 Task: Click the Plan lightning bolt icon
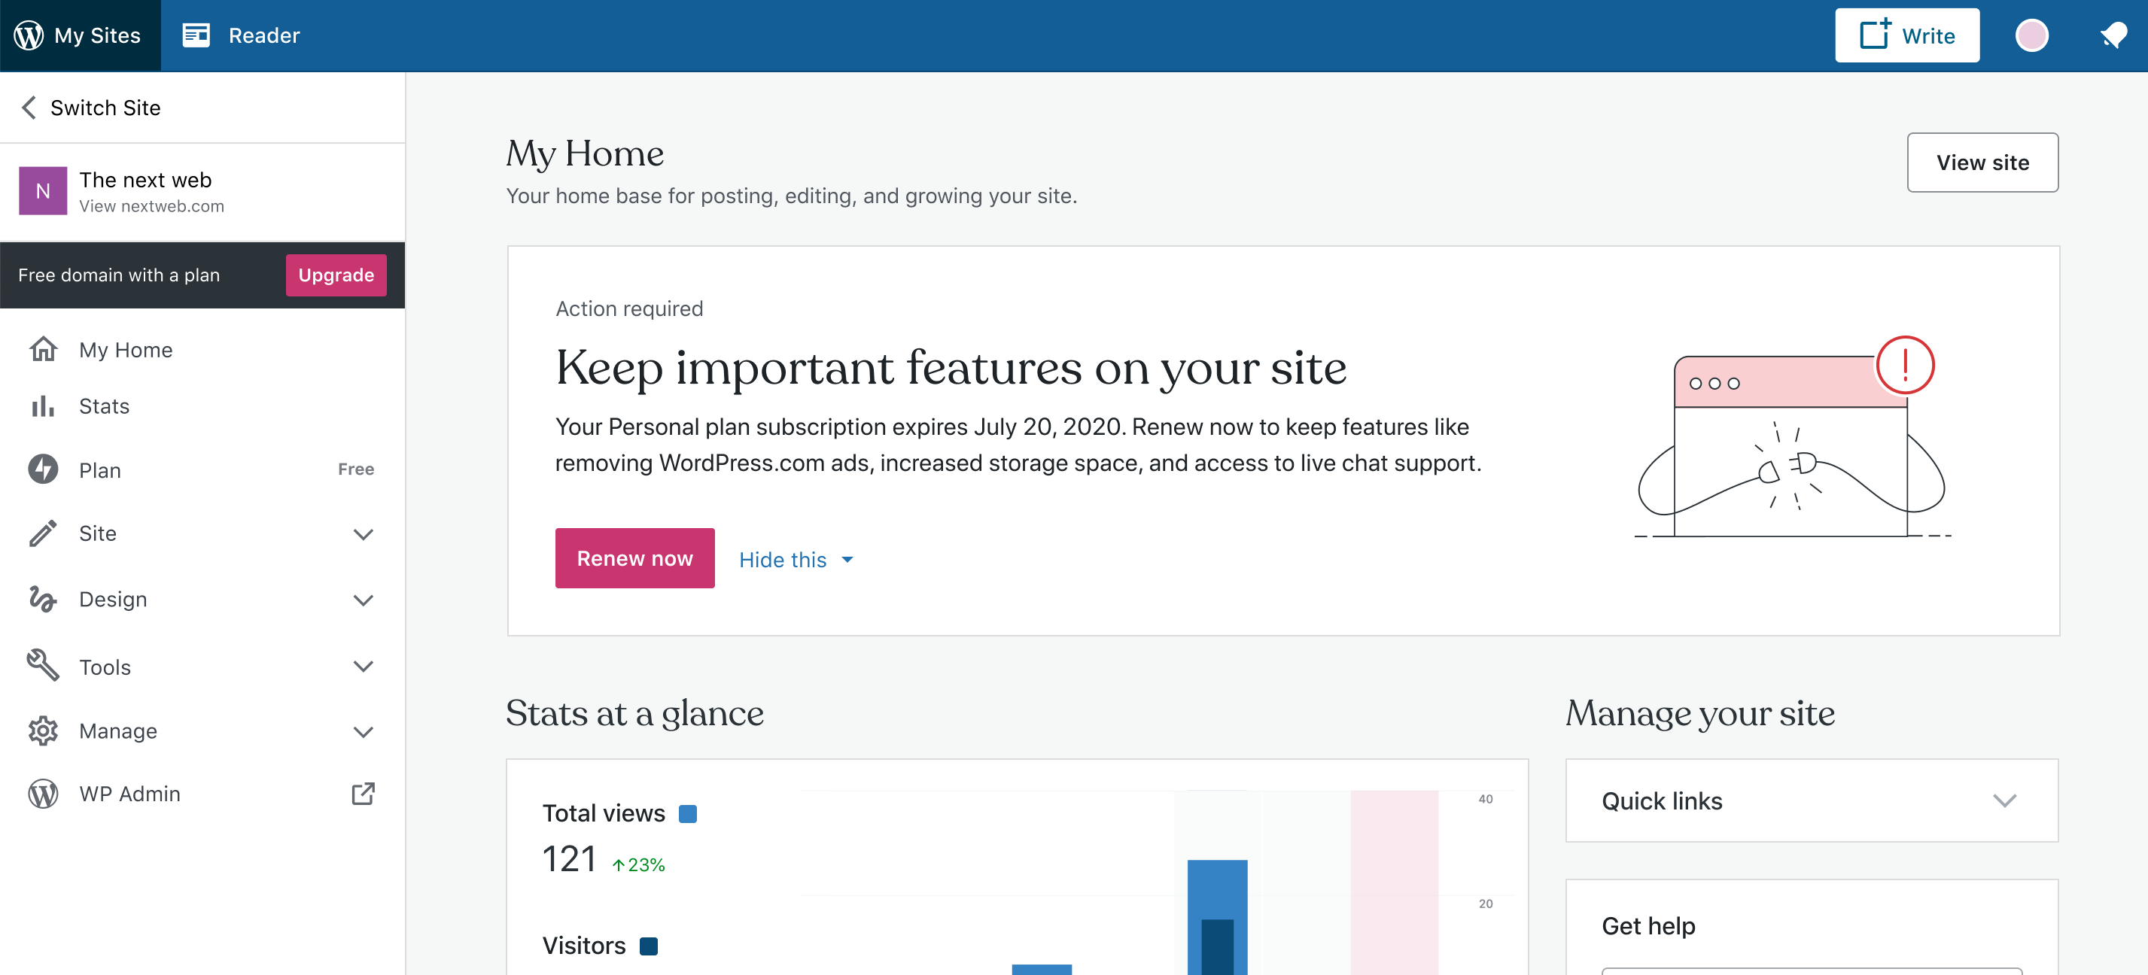[44, 469]
